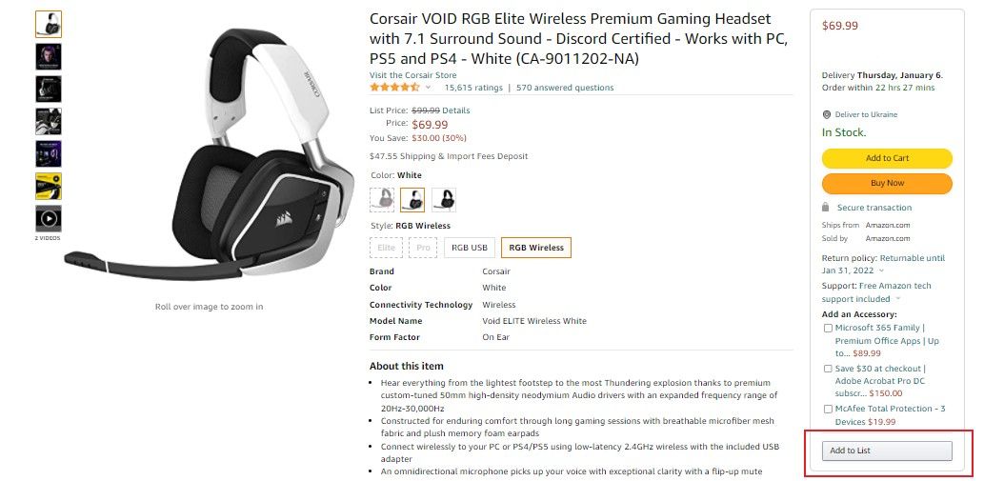Select the RGB USB style option

coord(470,248)
